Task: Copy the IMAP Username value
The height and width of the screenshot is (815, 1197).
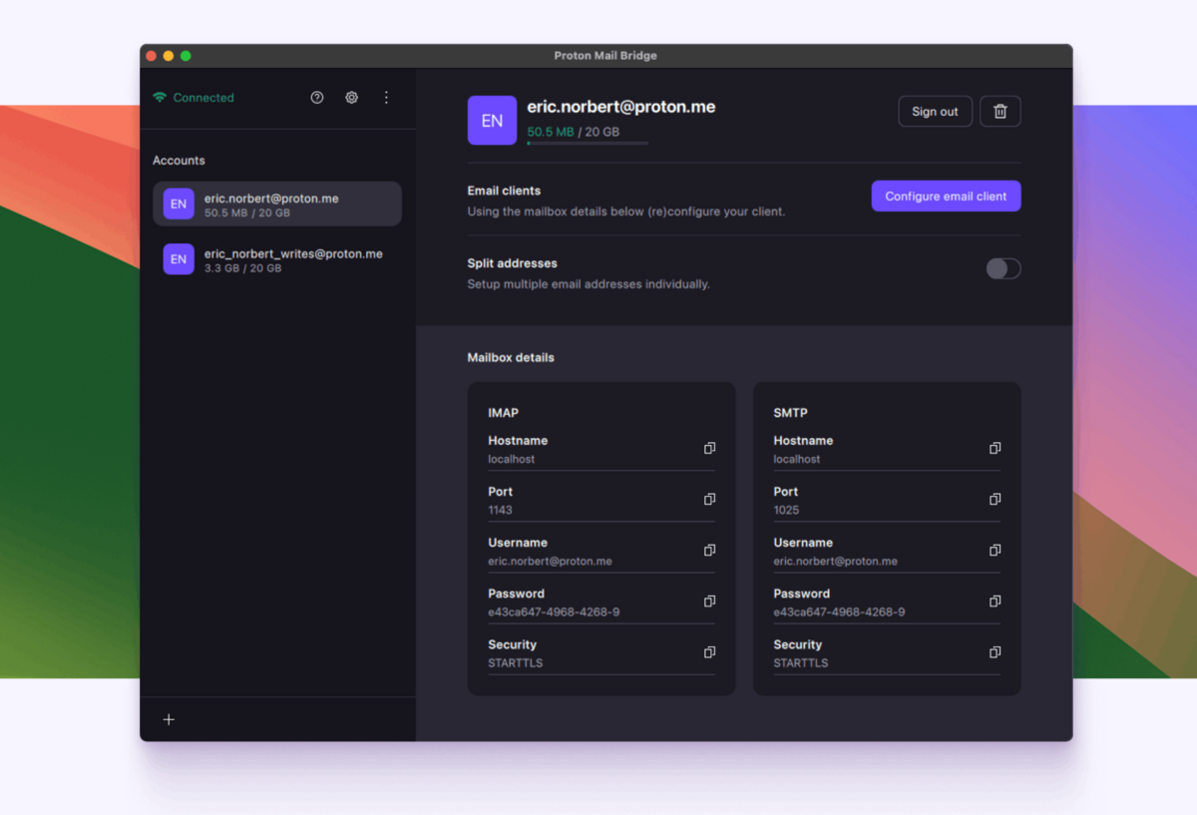Action: [709, 551]
